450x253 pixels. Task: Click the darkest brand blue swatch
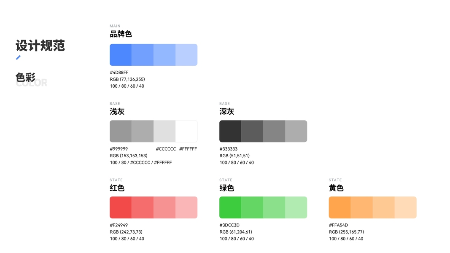point(121,55)
